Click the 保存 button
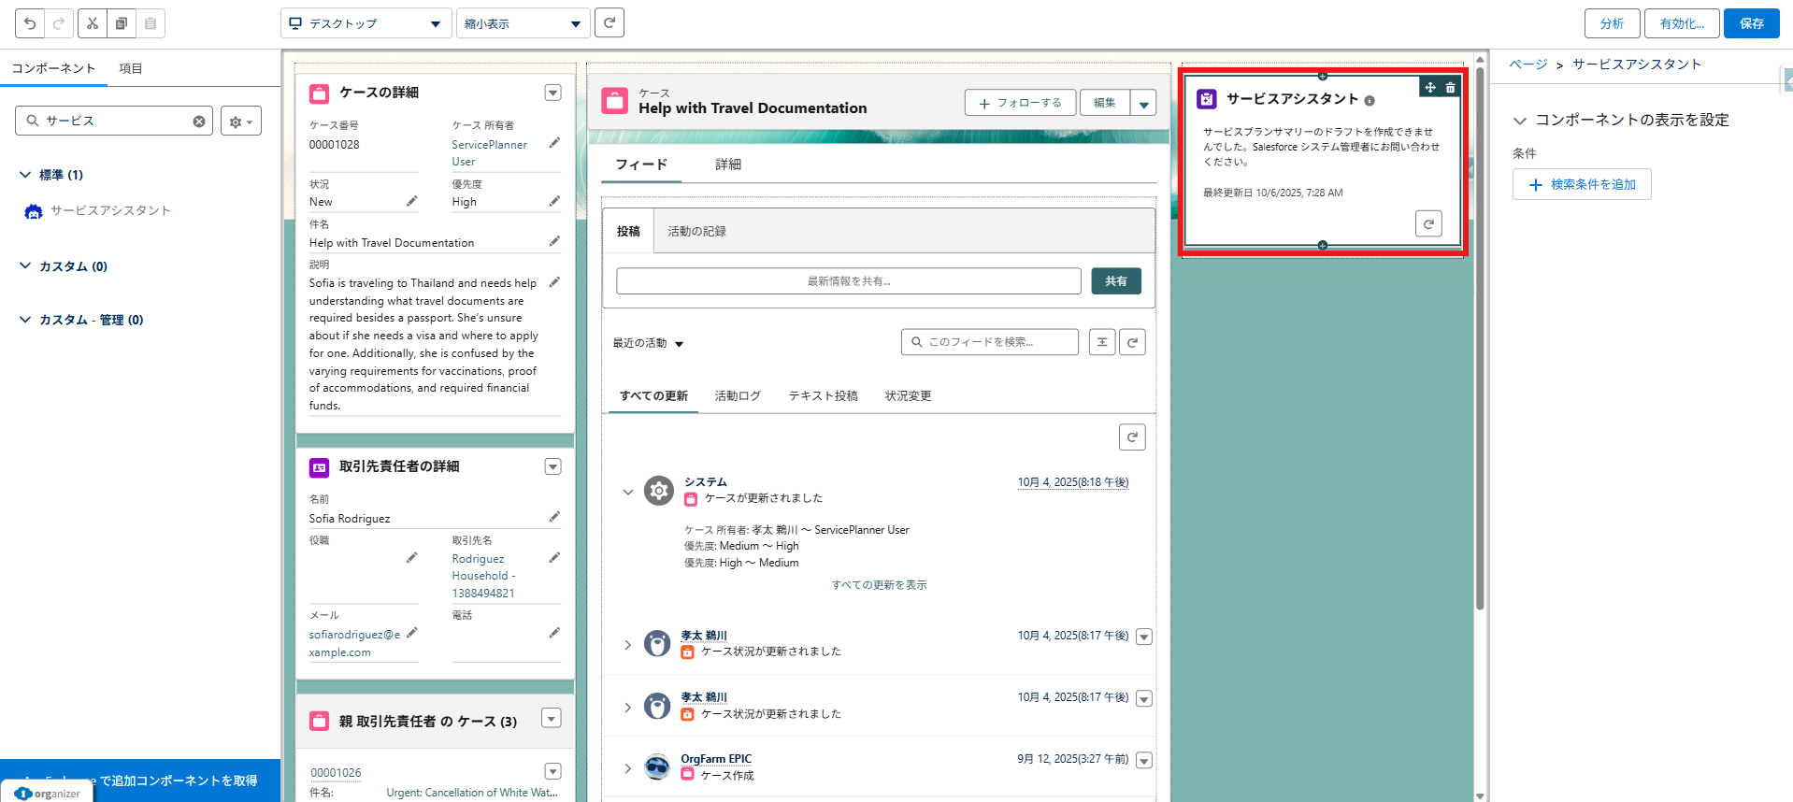 1751,23
